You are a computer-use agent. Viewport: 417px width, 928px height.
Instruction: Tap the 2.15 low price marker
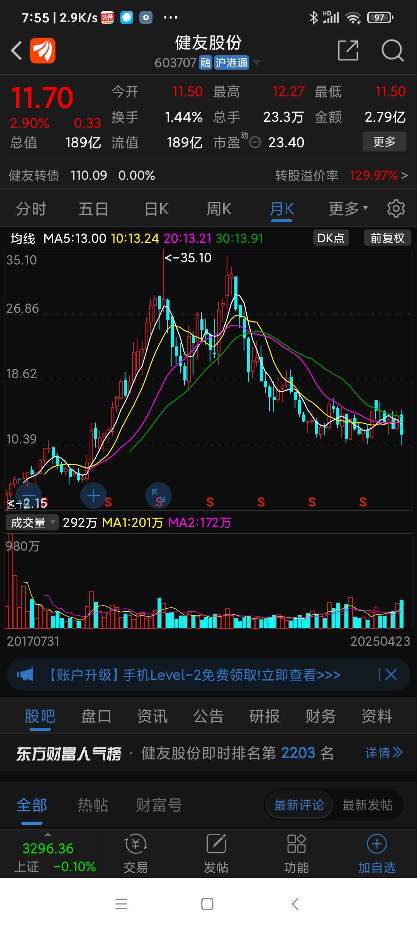[27, 503]
